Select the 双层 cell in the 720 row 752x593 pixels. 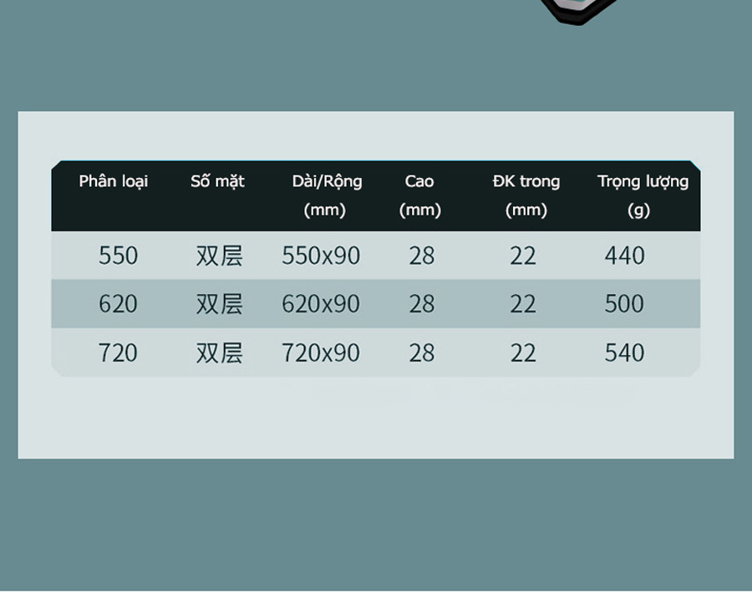tap(219, 352)
